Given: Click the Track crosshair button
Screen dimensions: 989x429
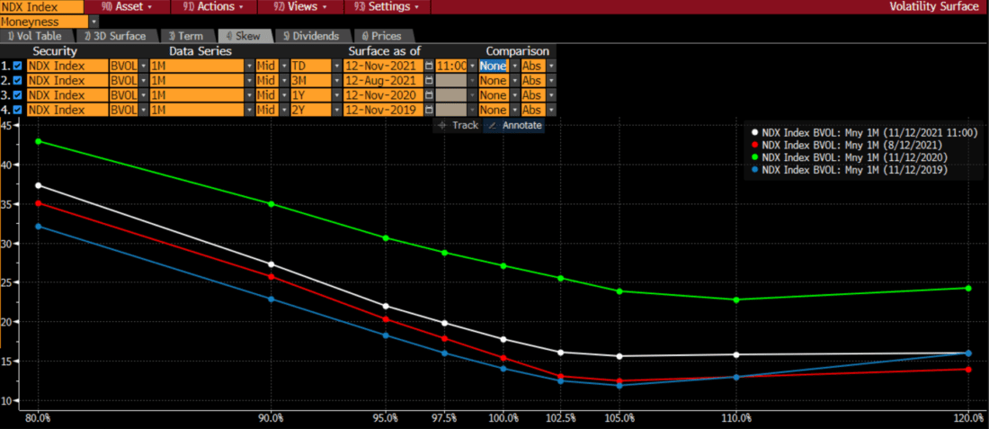Looking at the screenshot, I should (x=458, y=126).
